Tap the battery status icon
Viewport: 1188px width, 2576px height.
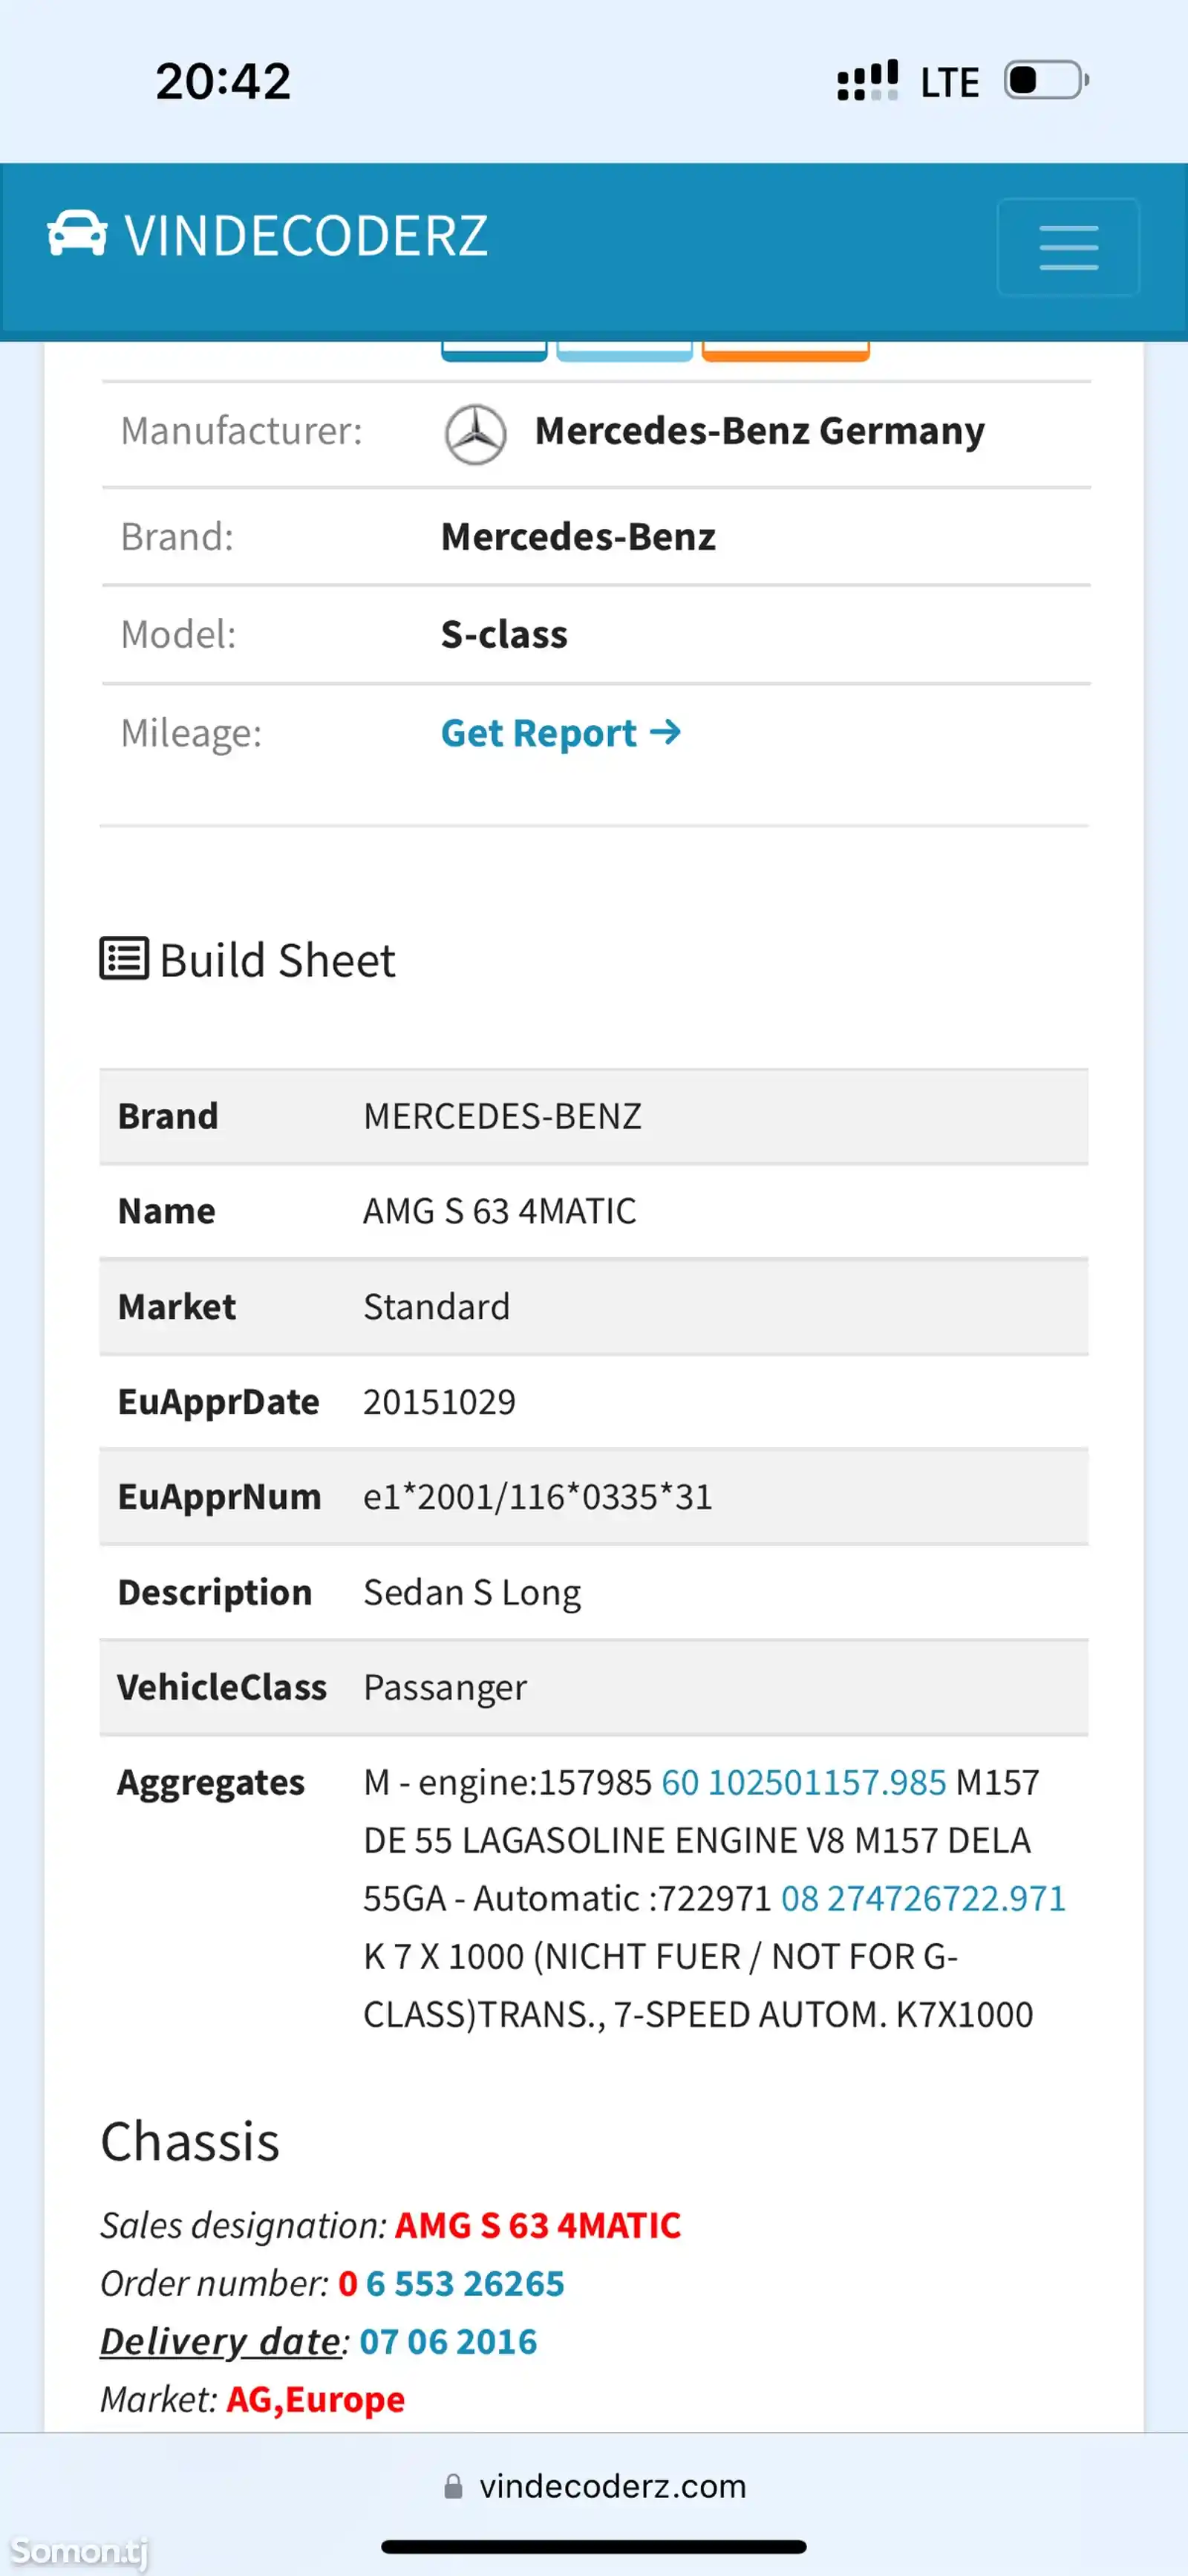tap(1046, 80)
